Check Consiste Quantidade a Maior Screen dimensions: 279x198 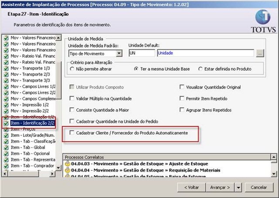(x=71, y=110)
